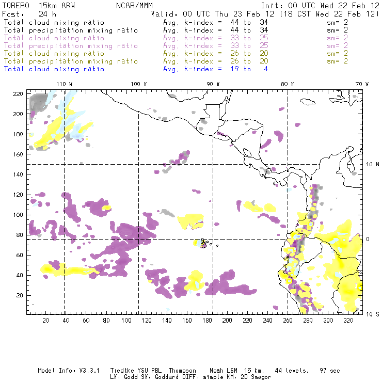This screenshot has width=382, height=382.
Task: Click the '220' vertical axis tick label
Action: point(18,94)
